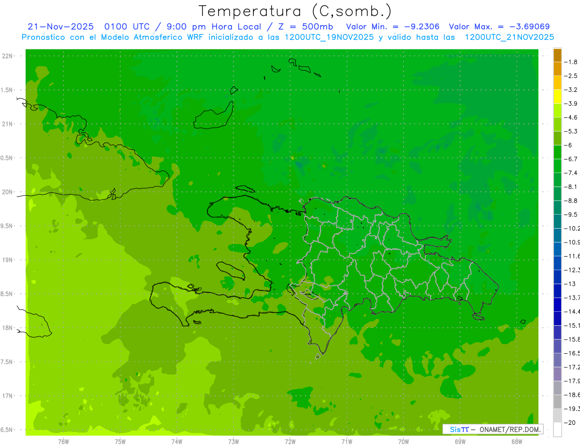Screen dimensions: 580x448
Task: Click the '-5.3' colorbar label
Action: click(571, 131)
